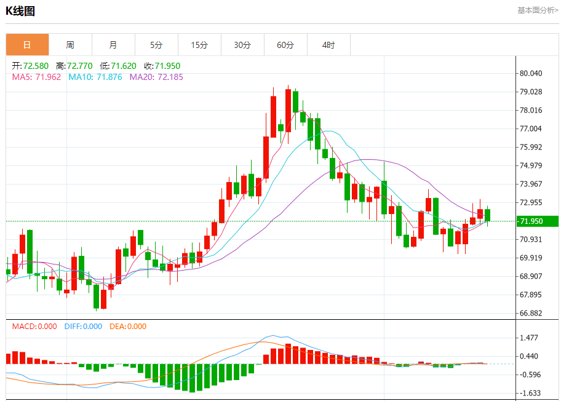The width and height of the screenshot is (561, 401).
Task: Show the 30分 interval chart
Action: tap(242, 45)
